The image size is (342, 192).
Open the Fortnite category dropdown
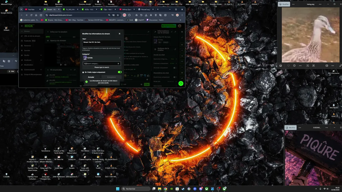102,58
